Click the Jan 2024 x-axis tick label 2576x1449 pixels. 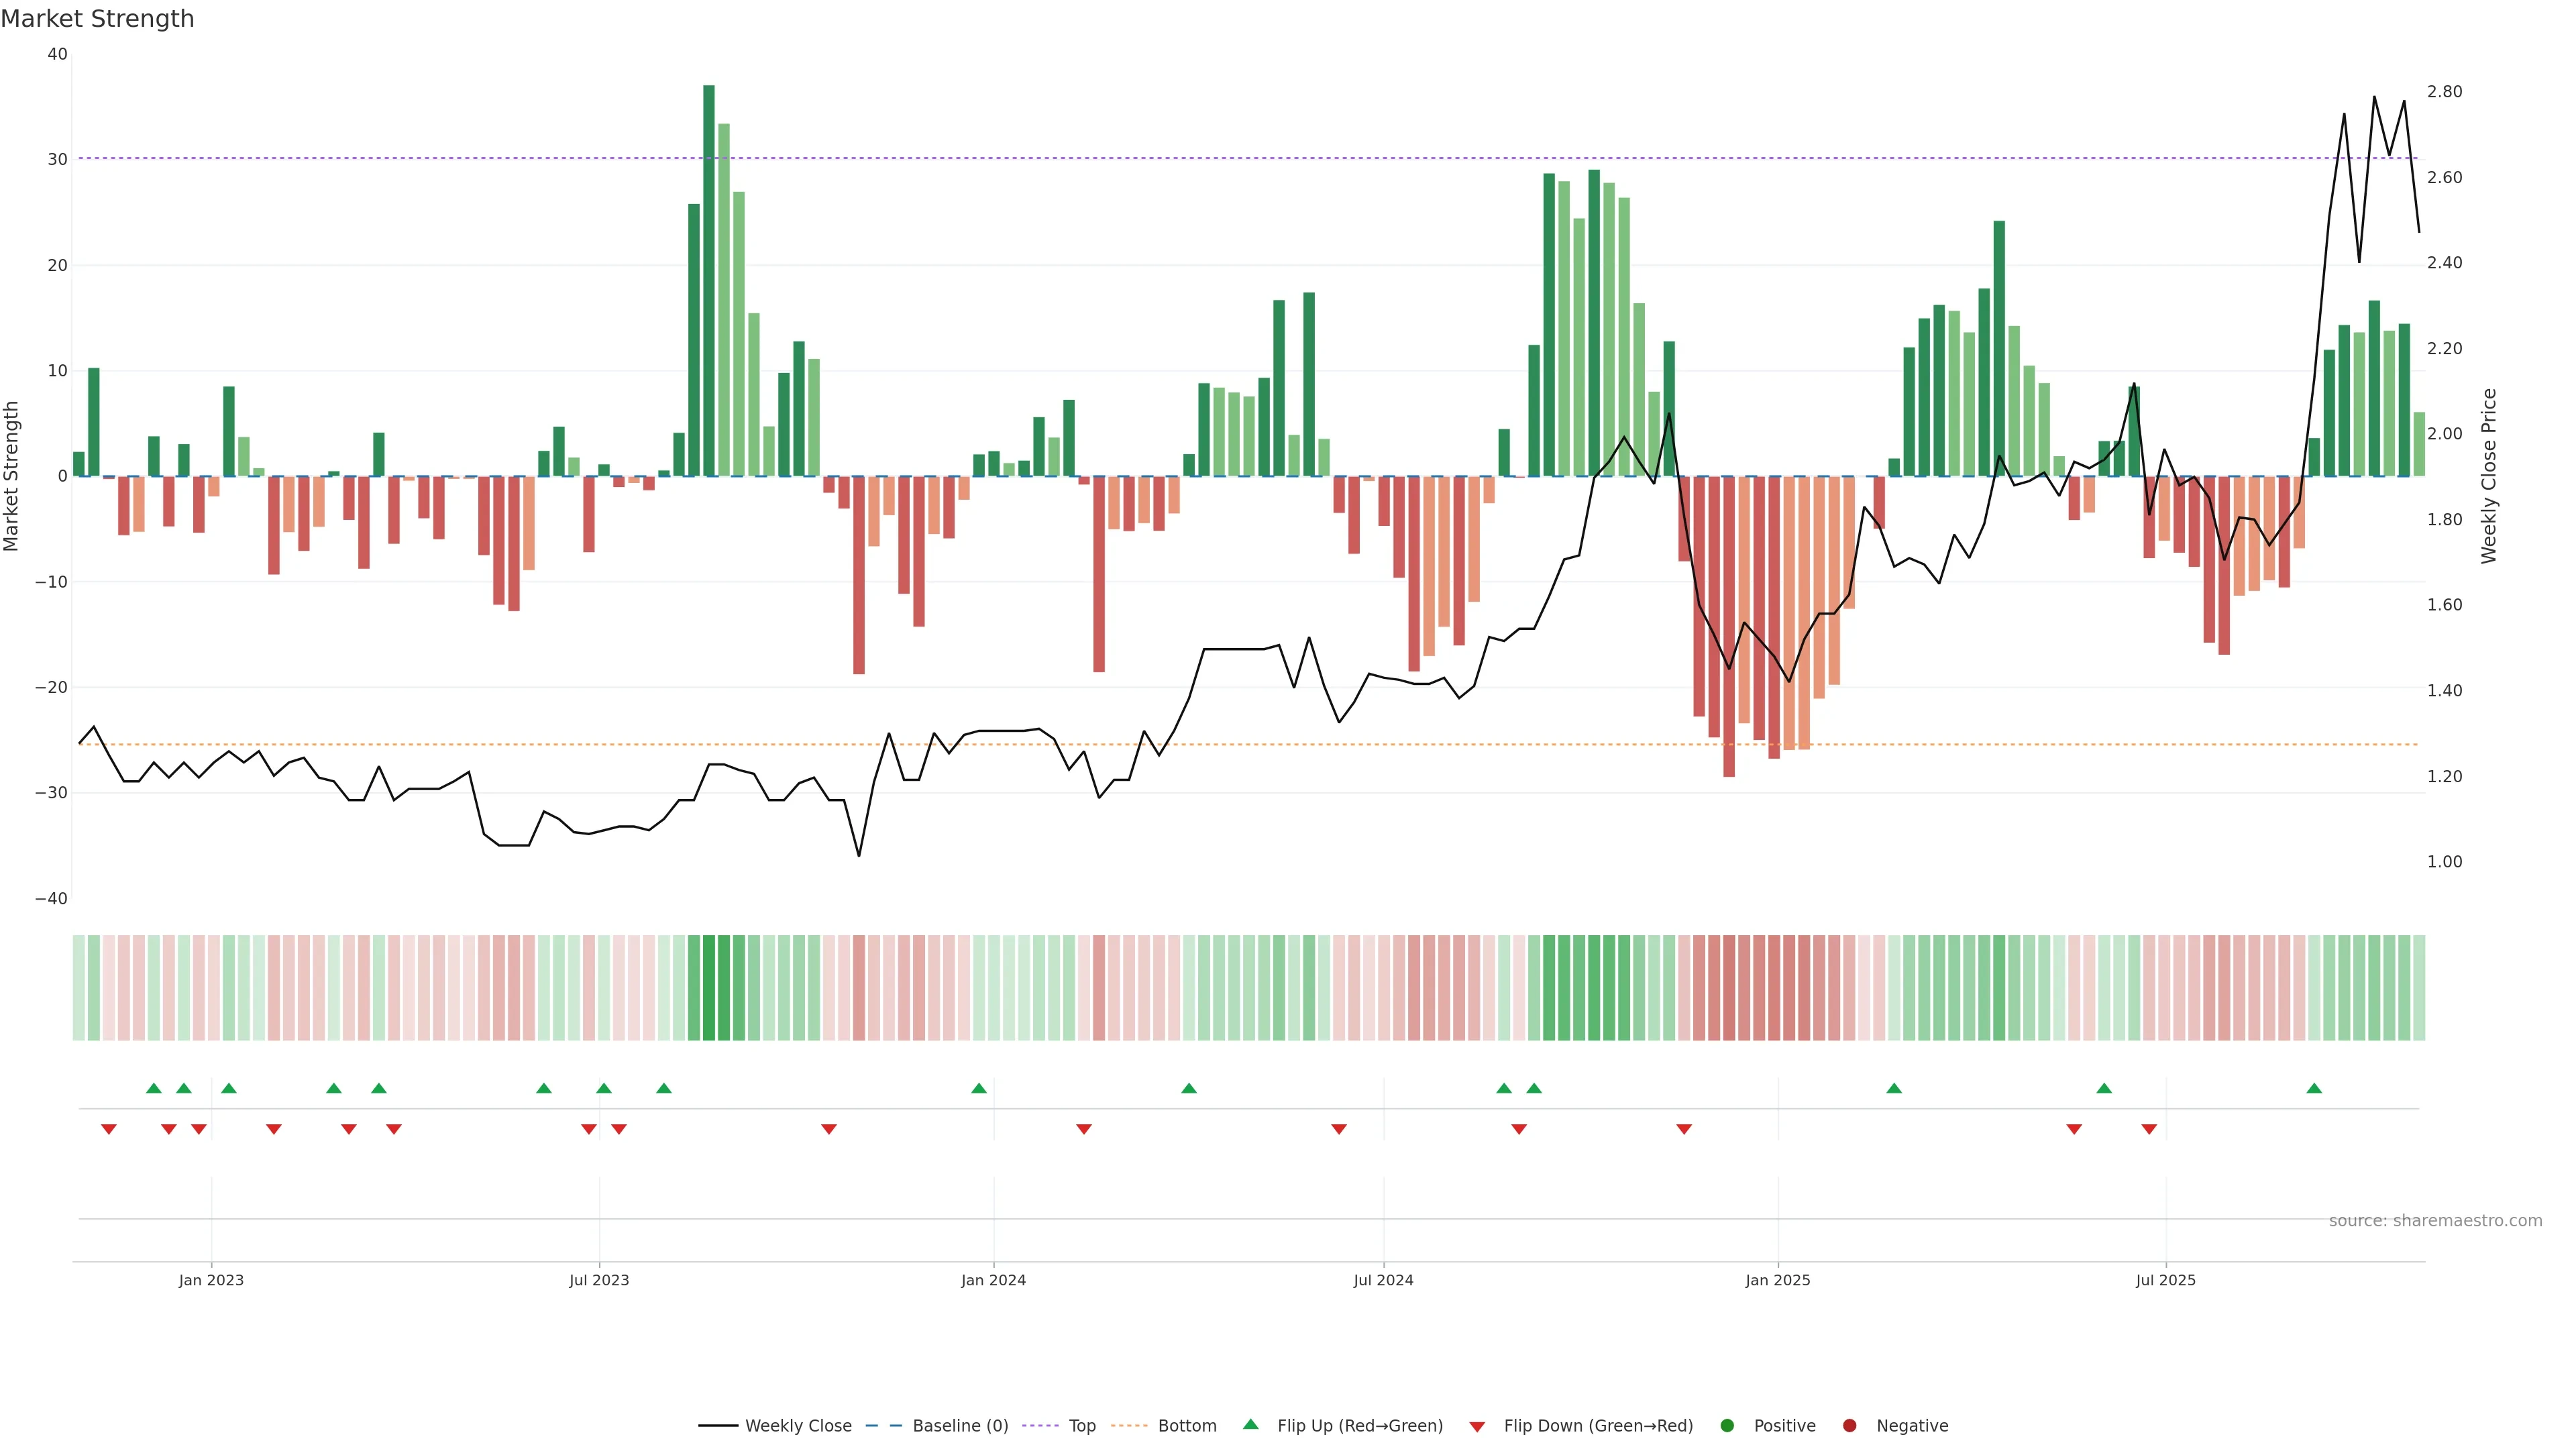click(993, 1280)
